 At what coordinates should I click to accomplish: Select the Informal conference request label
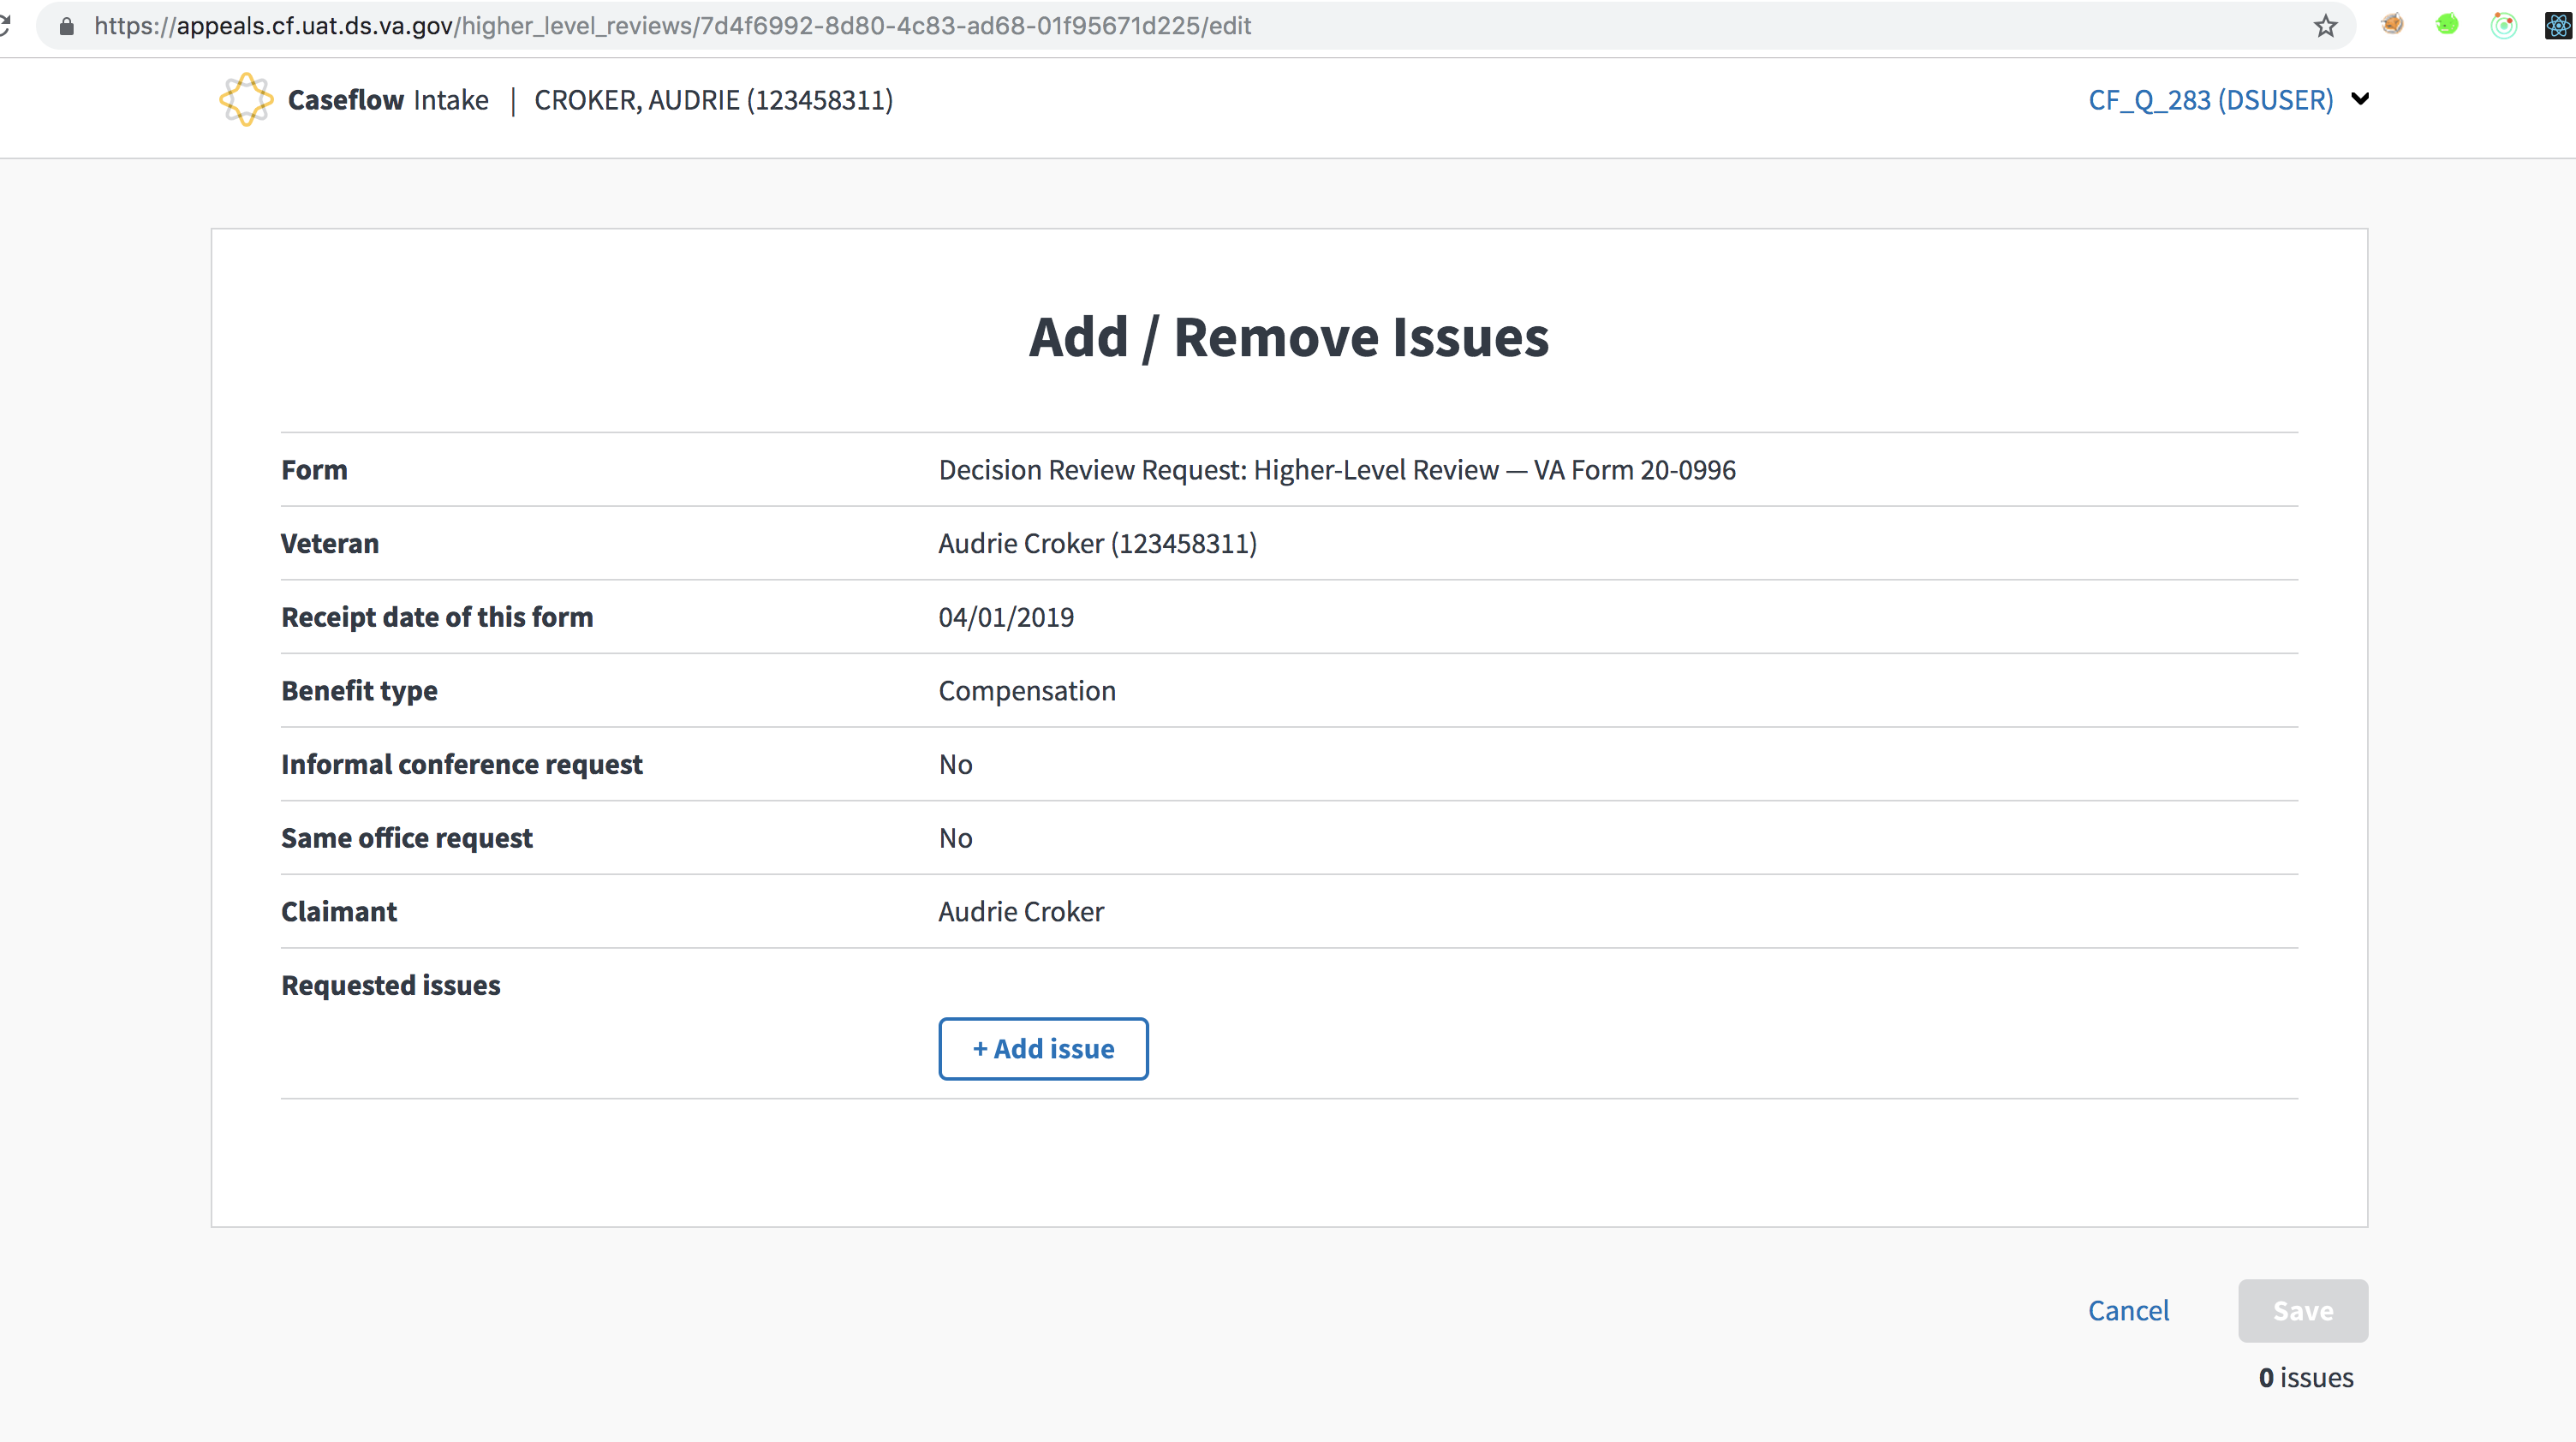(462, 765)
